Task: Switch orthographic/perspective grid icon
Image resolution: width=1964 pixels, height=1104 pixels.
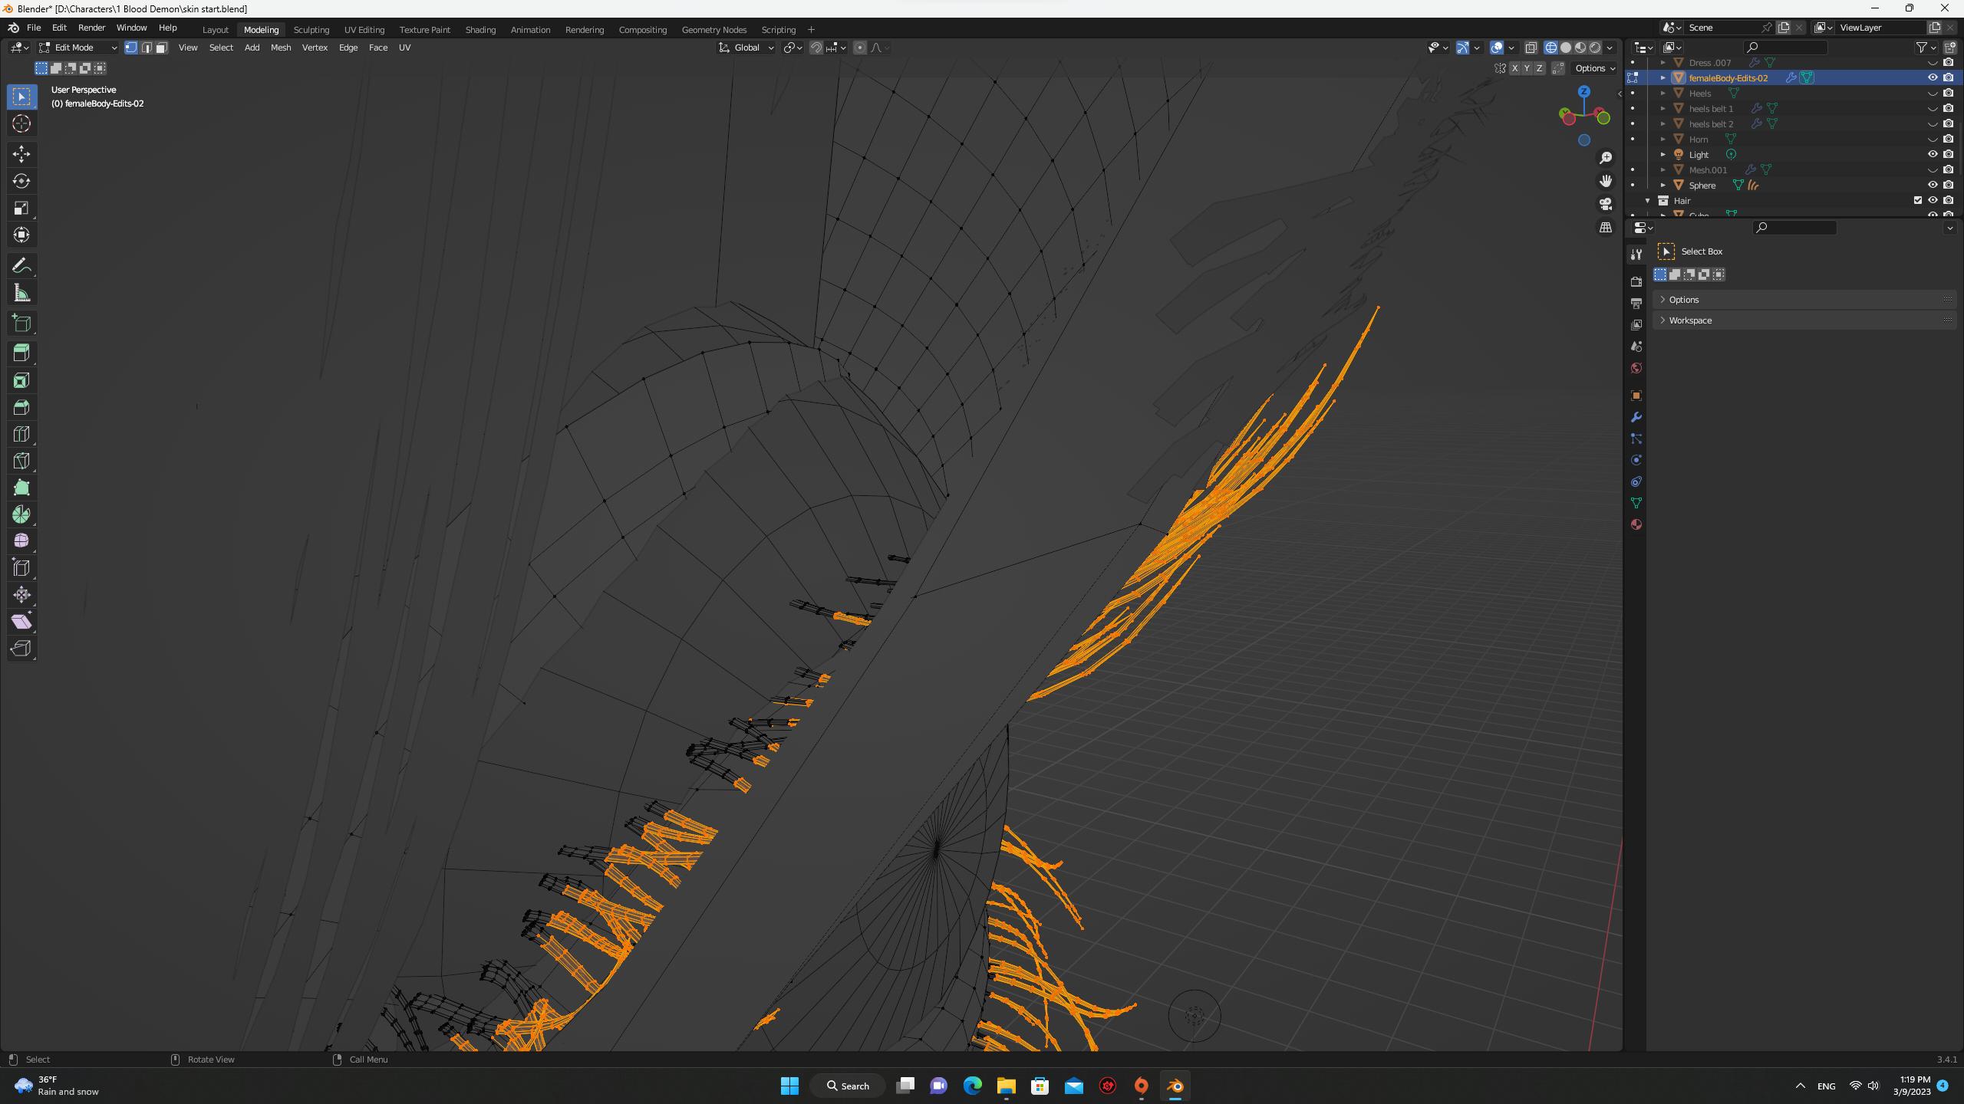Action: pos(1606,228)
